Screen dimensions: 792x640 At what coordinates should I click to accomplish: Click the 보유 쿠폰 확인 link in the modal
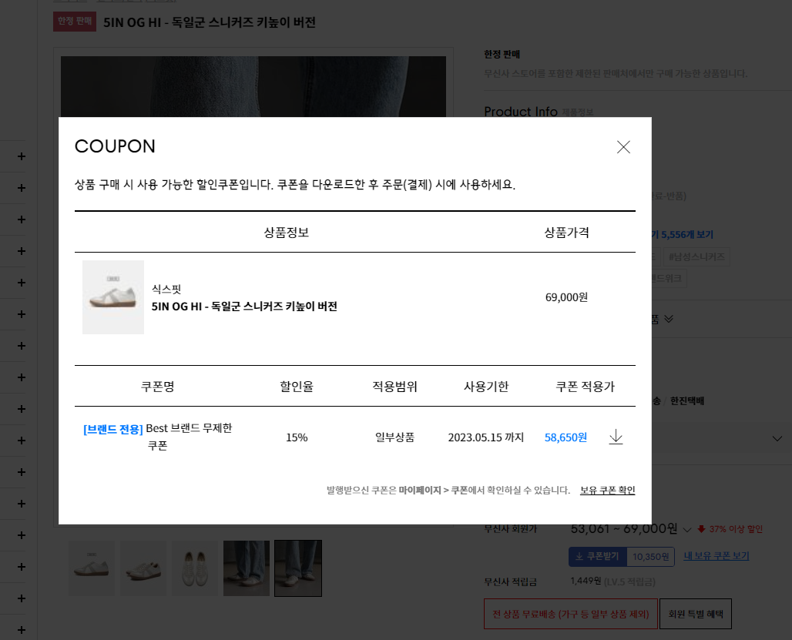point(607,490)
